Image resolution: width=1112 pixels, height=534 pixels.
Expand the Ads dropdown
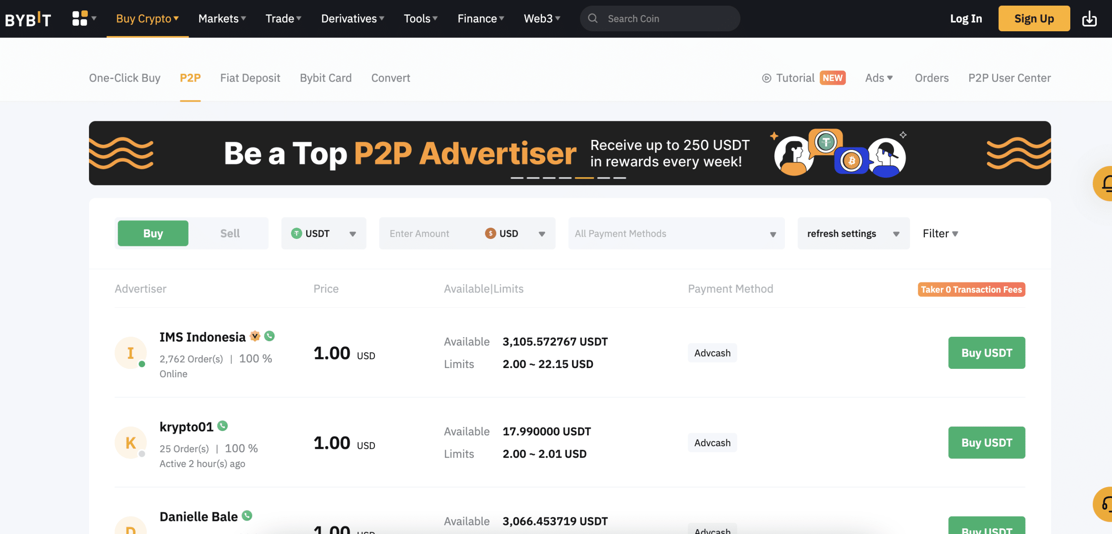tap(879, 78)
